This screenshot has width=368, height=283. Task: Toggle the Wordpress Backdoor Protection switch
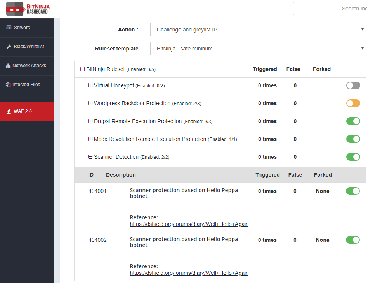pos(353,103)
